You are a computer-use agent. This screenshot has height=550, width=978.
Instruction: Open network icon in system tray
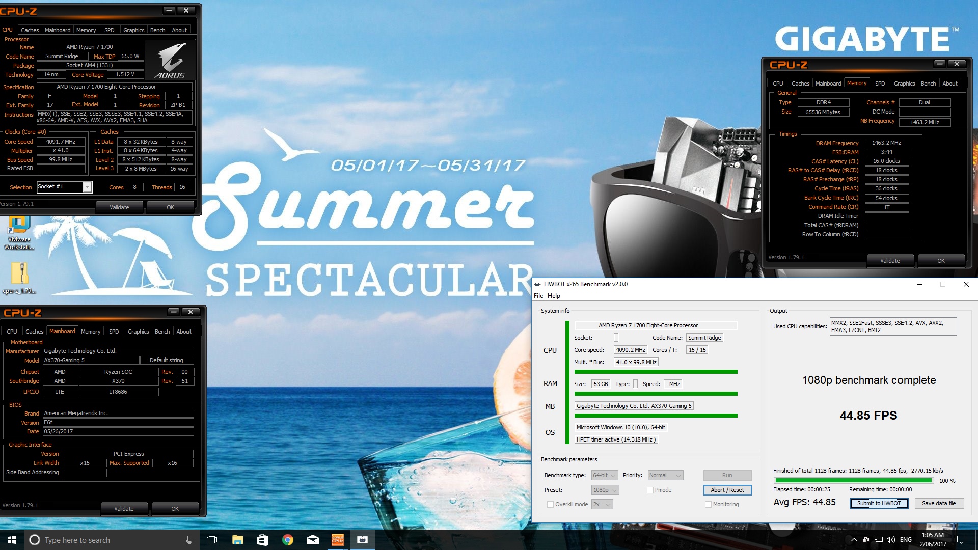pyautogui.click(x=879, y=540)
